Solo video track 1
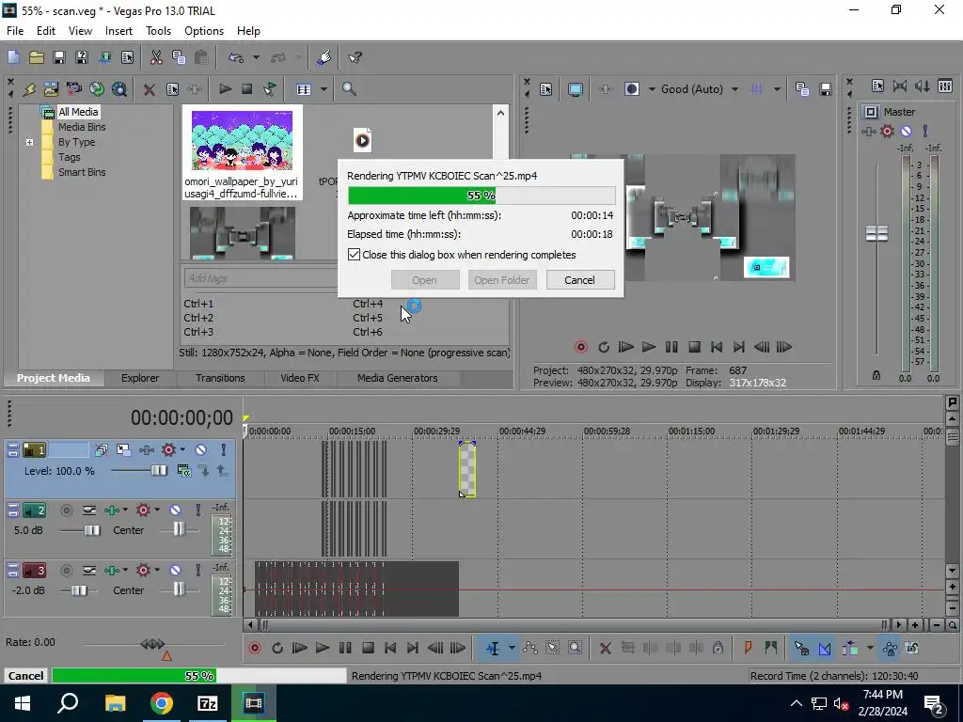963x722 pixels. pos(223,450)
